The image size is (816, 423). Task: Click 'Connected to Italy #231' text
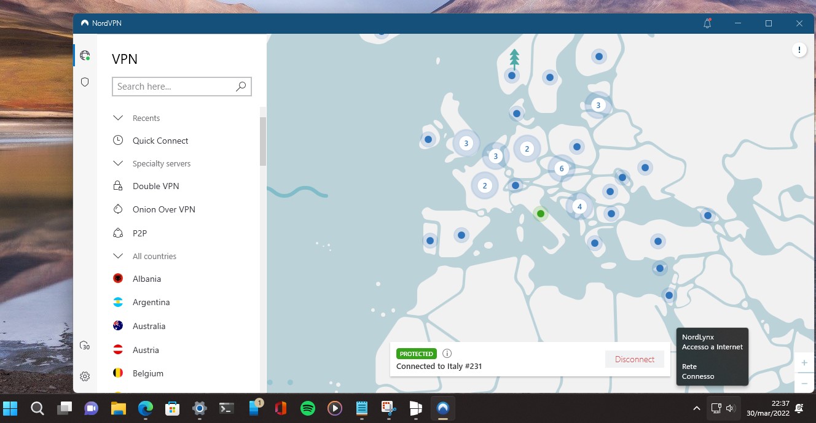pyautogui.click(x=439, y=367)
